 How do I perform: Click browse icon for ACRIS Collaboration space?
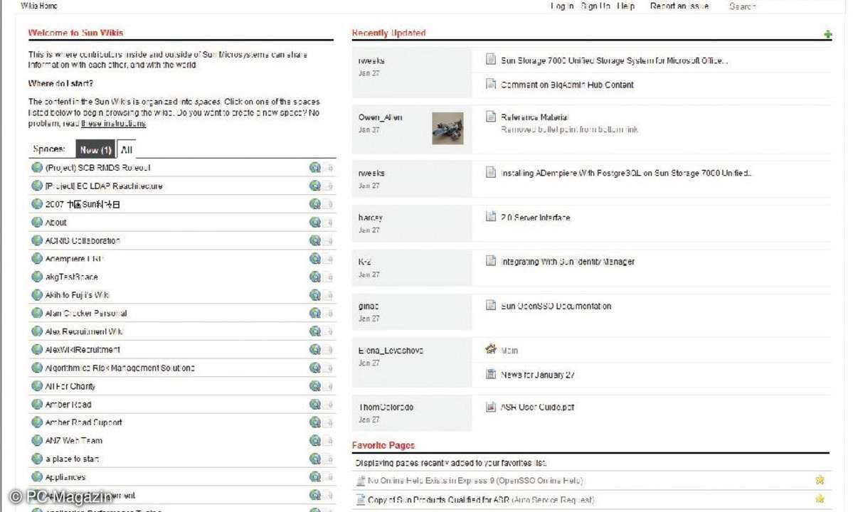tap(315, 240)
